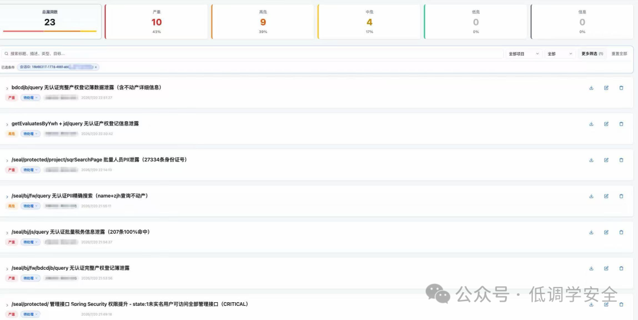Open 待处理 status dropdown for bdcdjb/query 无认证完整产权登记簿数据泄露

31,98
